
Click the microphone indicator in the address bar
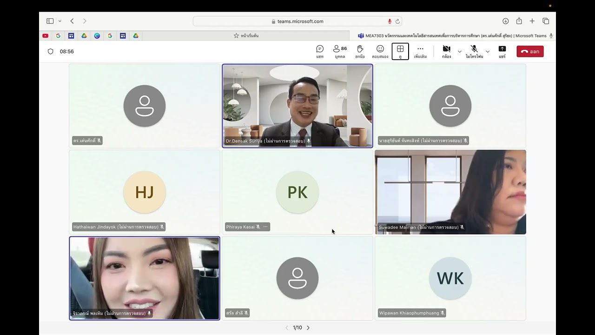tap(390, 21)
